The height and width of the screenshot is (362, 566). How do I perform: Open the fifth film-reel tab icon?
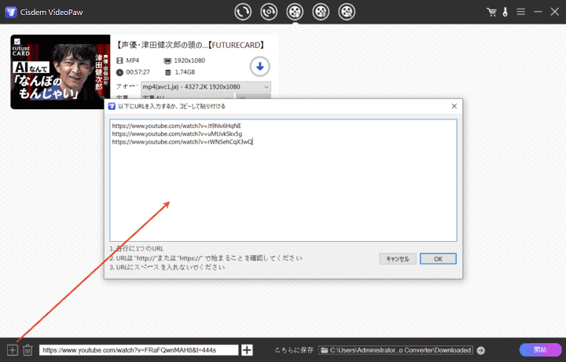pyautogui.click(x=347, y=12)
